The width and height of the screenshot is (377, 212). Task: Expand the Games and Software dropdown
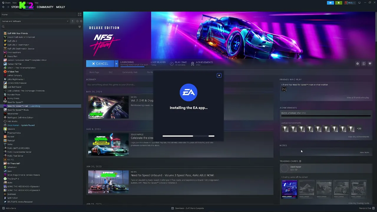click(67, 21)
